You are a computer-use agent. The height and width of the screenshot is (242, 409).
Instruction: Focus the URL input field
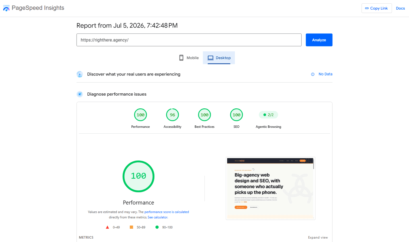tap(189, 40)
